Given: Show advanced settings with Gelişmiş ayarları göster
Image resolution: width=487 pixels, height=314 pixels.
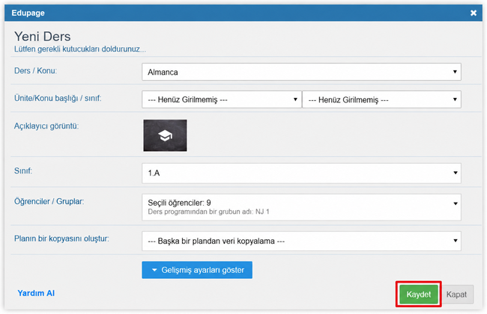Looking at the screenshot, I should point(197,270).
